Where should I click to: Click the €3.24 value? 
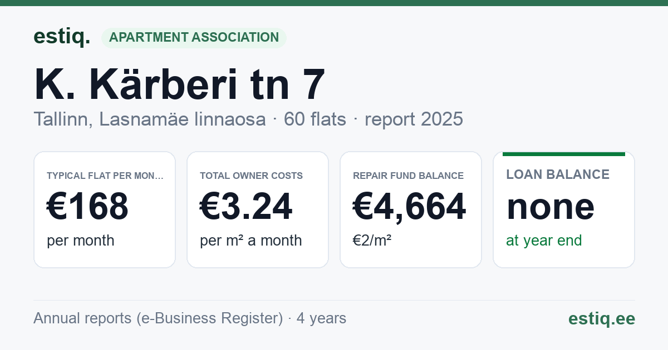click(x=245, y=207)
